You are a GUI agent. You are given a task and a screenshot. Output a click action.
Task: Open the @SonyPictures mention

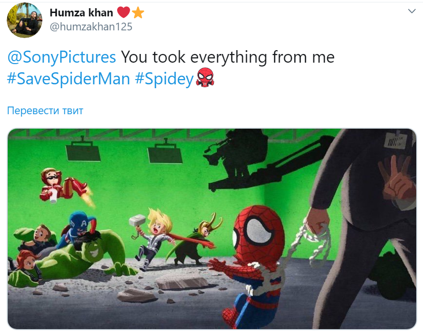pos(62,57)
